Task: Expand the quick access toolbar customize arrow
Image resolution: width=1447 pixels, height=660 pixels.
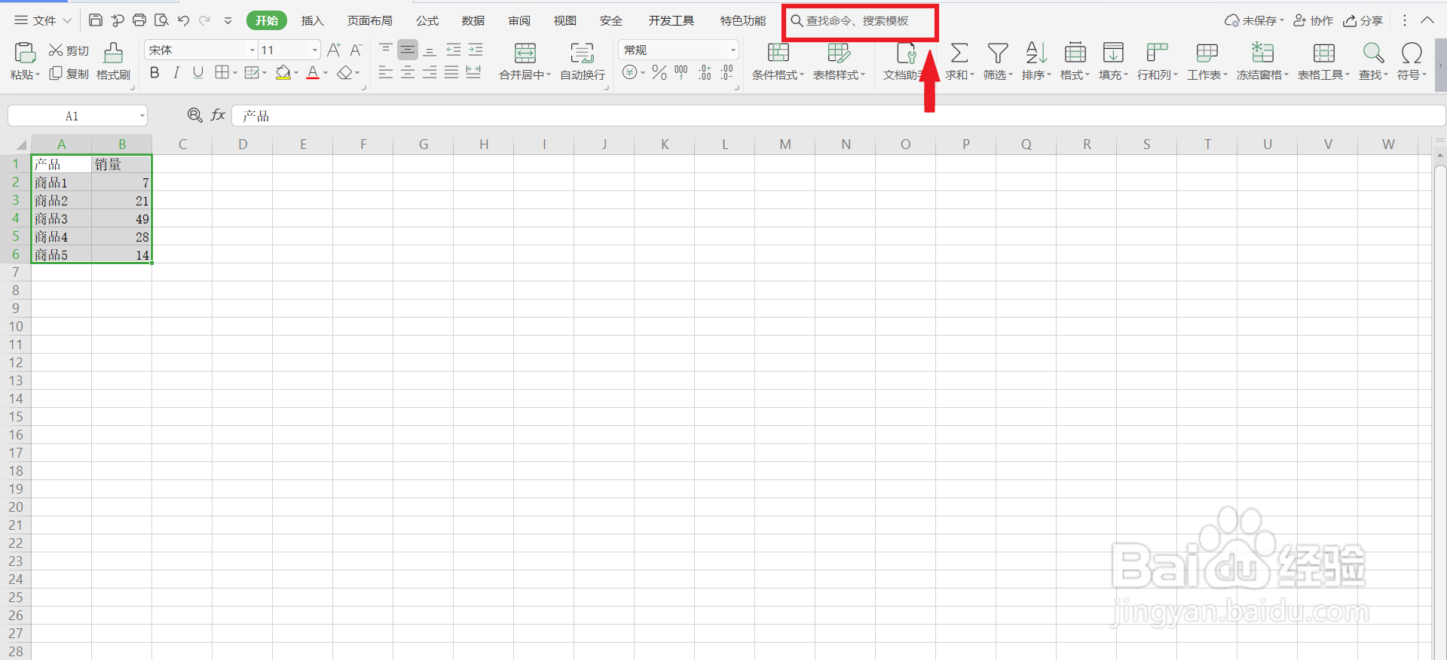Action: [228, 21]
